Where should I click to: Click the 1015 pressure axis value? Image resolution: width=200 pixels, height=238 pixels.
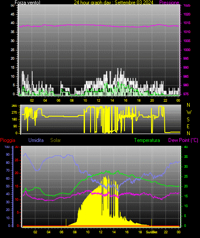[x=187, y=23]
